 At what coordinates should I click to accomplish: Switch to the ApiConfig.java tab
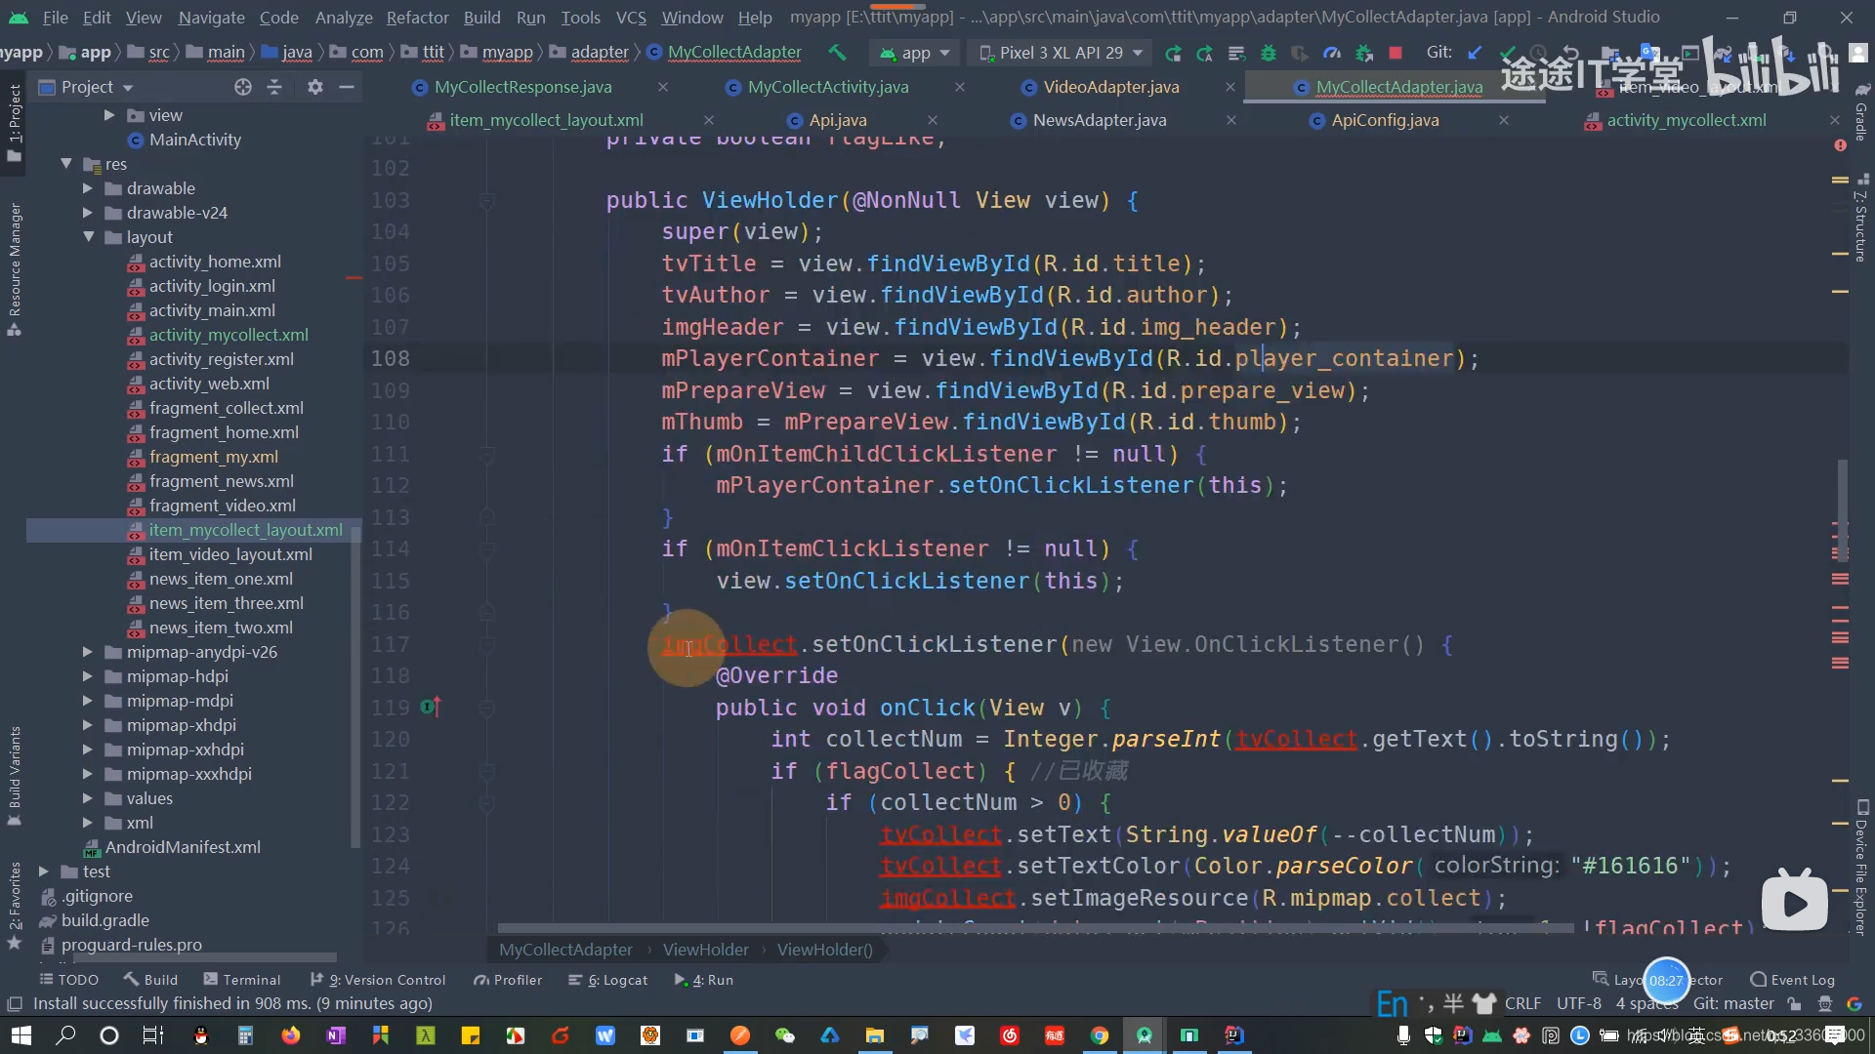[1385, 120]
